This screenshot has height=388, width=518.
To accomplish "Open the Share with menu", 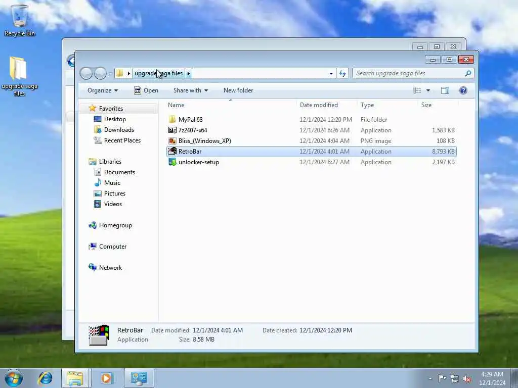I will [191, 90].
